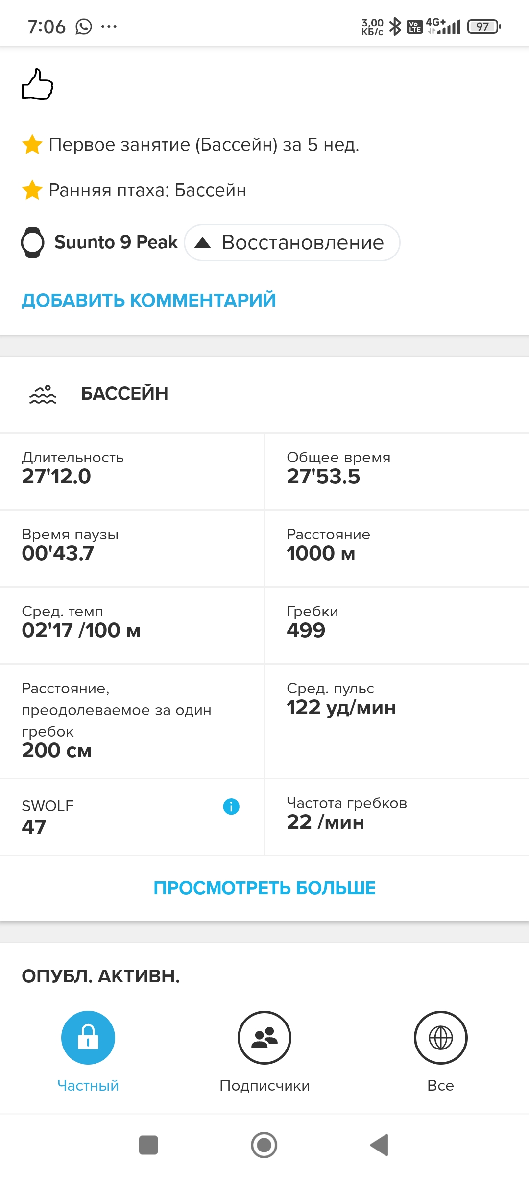
Task: Select the 'Все' public sharing option
Action: [440, 1038]
